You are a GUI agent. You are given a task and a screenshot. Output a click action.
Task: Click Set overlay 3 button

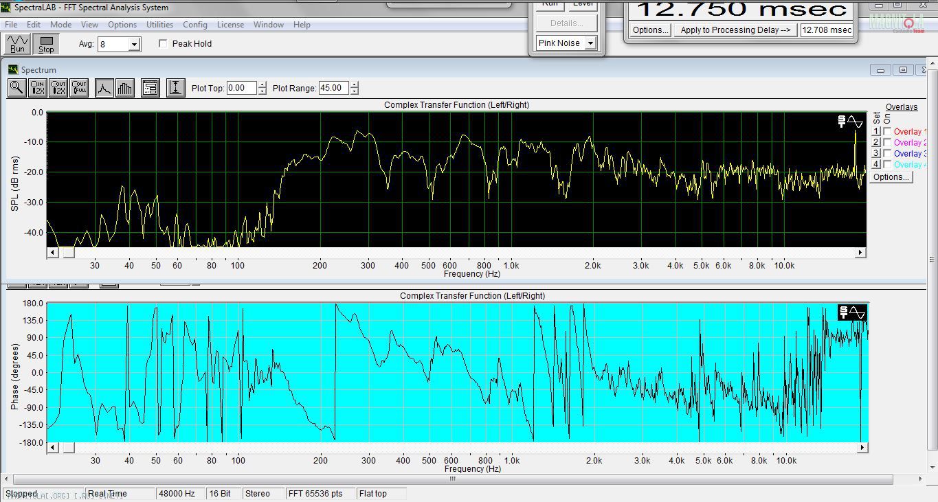pyautogui.click(x=876, y=153)
